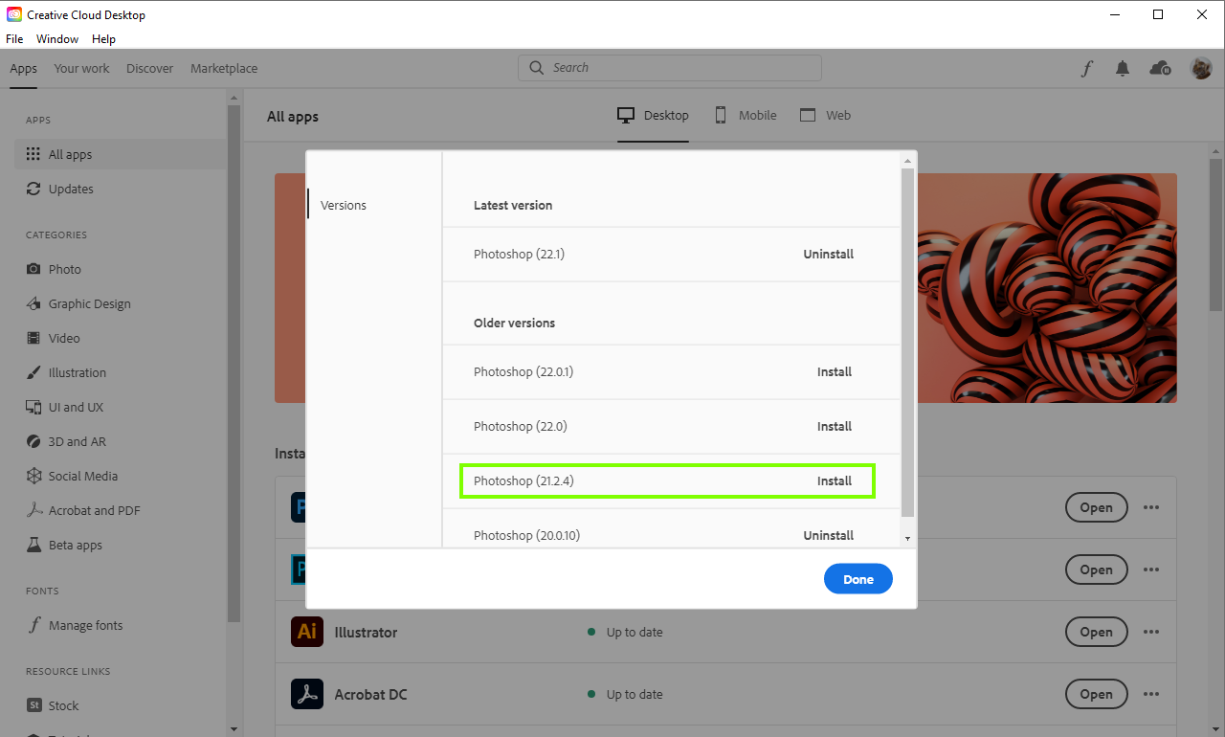Click versions list scrollbar down arrow
The width and height of the screenshot is (1225, 737).
(908, 539)
